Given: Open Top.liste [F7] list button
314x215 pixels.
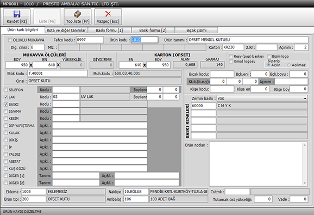Looking at the screenshot, I should point(78,17).
